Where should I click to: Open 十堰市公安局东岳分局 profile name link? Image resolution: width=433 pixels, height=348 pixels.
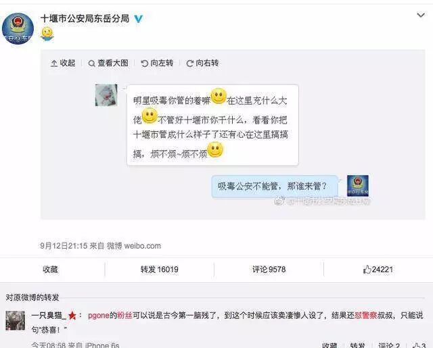pos(85,18)
